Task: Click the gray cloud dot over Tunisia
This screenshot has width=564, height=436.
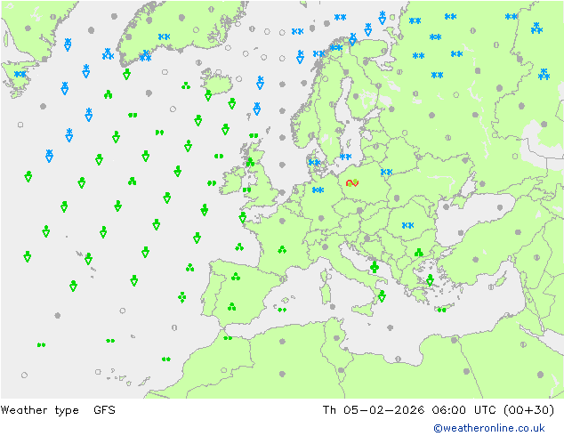Action: pos(336,338)
